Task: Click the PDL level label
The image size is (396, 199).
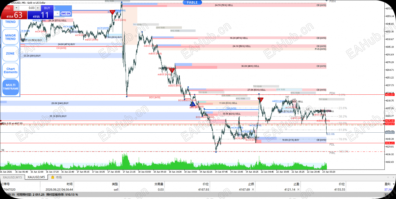Action: [x=332, y=145]
